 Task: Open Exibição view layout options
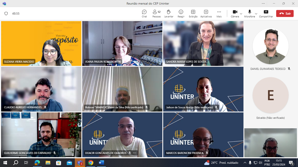pyautogui.click(x=193, y=13)
